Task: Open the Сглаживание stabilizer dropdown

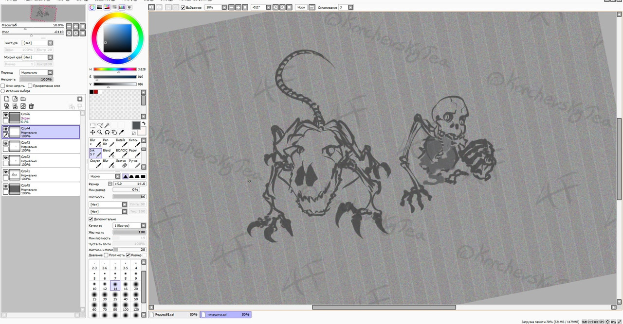Action: coord(347,8)
